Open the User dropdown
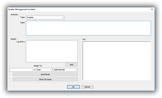The height and width of the screenshot is (98, 162). point(44,70)
